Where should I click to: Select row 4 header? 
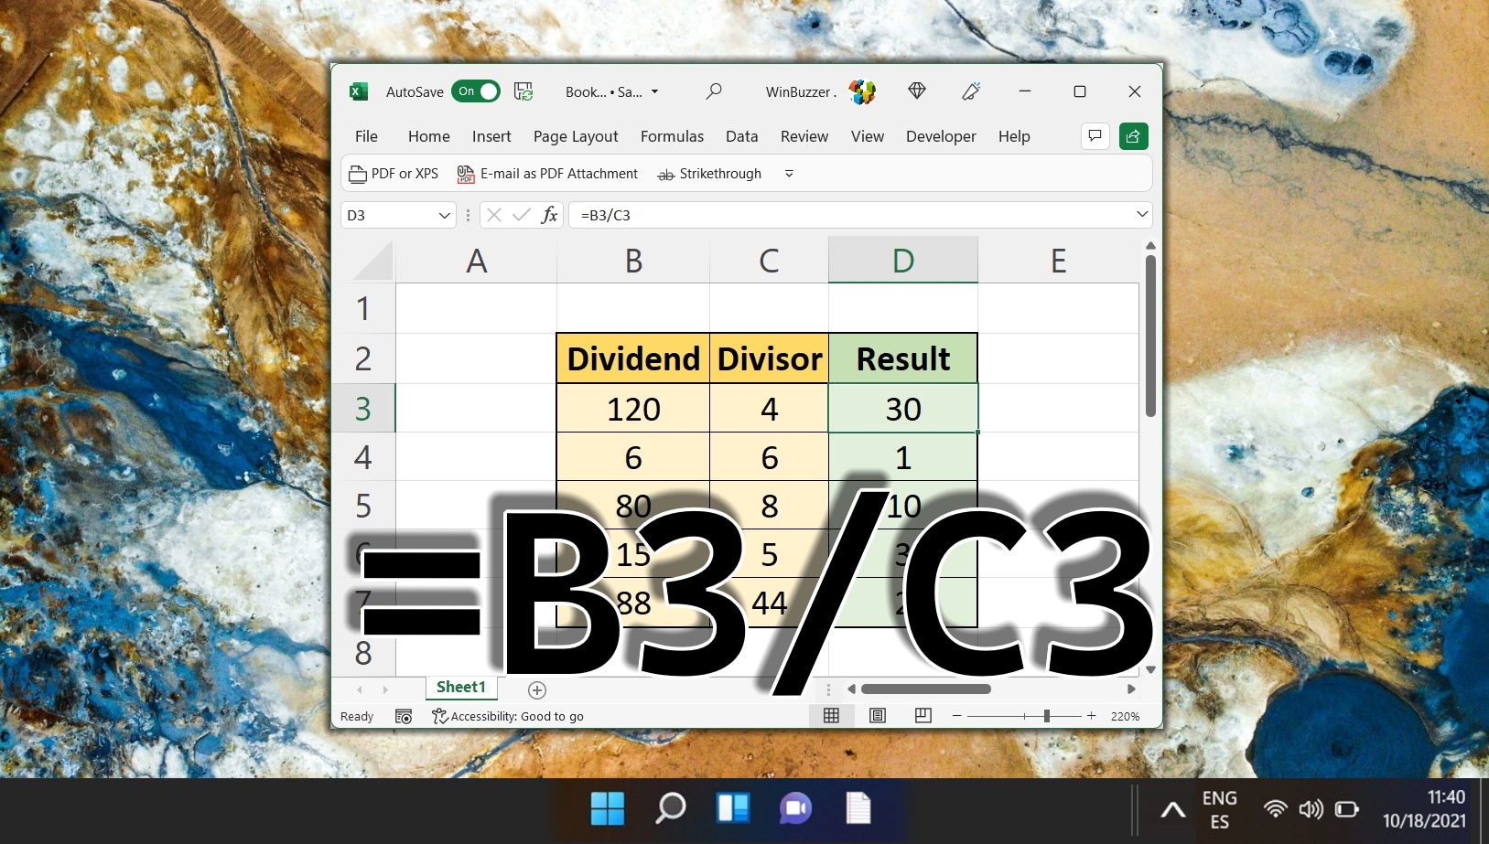363,456
